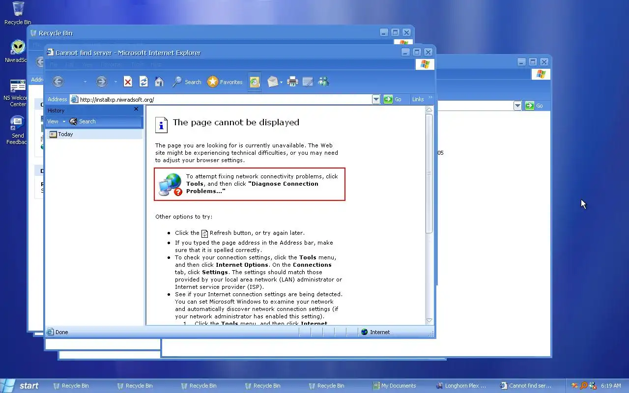
Task: Open the Forward button history dropdown arrow
Action: point(115,82)
